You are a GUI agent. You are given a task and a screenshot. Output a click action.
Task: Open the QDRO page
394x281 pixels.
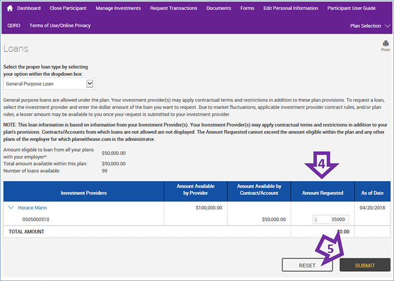click(x=14, y=25)
